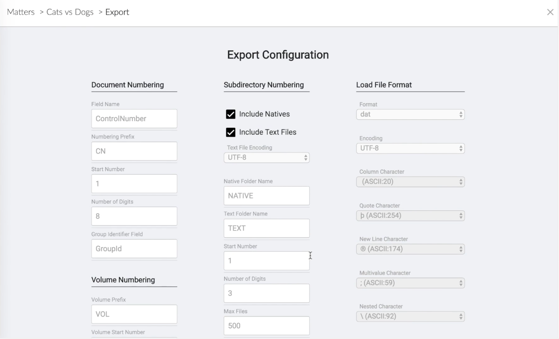
Task: Open the Encoding dropdown under Load File Format
Action: pyautogui.click(x=410, y=148)
